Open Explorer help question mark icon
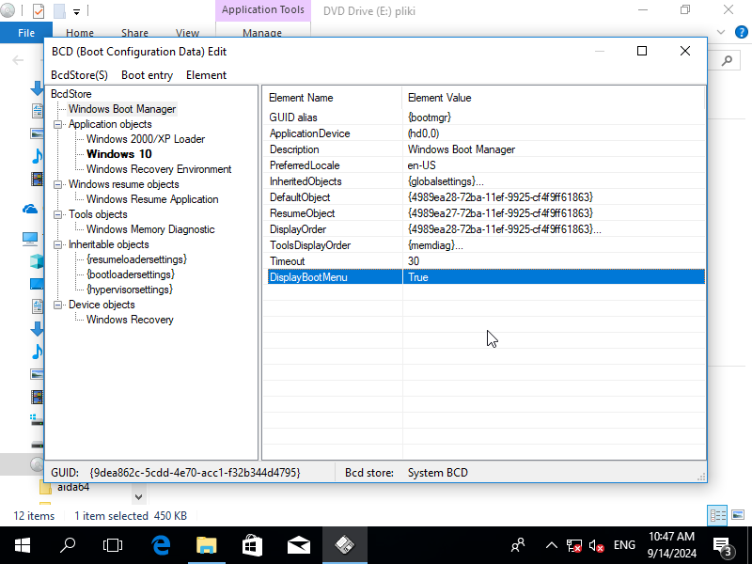 (x=741, y=32)
